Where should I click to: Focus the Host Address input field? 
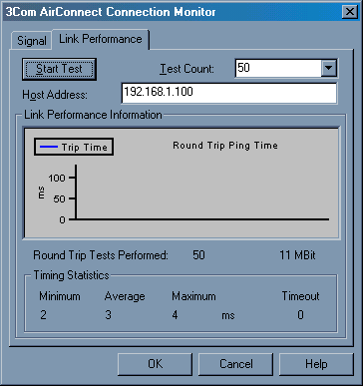tap(229, 93)
